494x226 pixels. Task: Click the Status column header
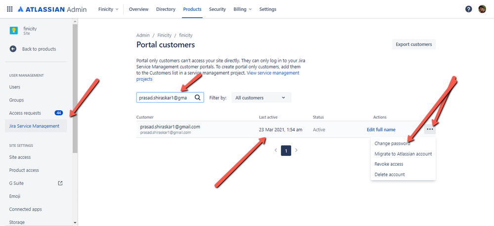(x=318, y=117)
